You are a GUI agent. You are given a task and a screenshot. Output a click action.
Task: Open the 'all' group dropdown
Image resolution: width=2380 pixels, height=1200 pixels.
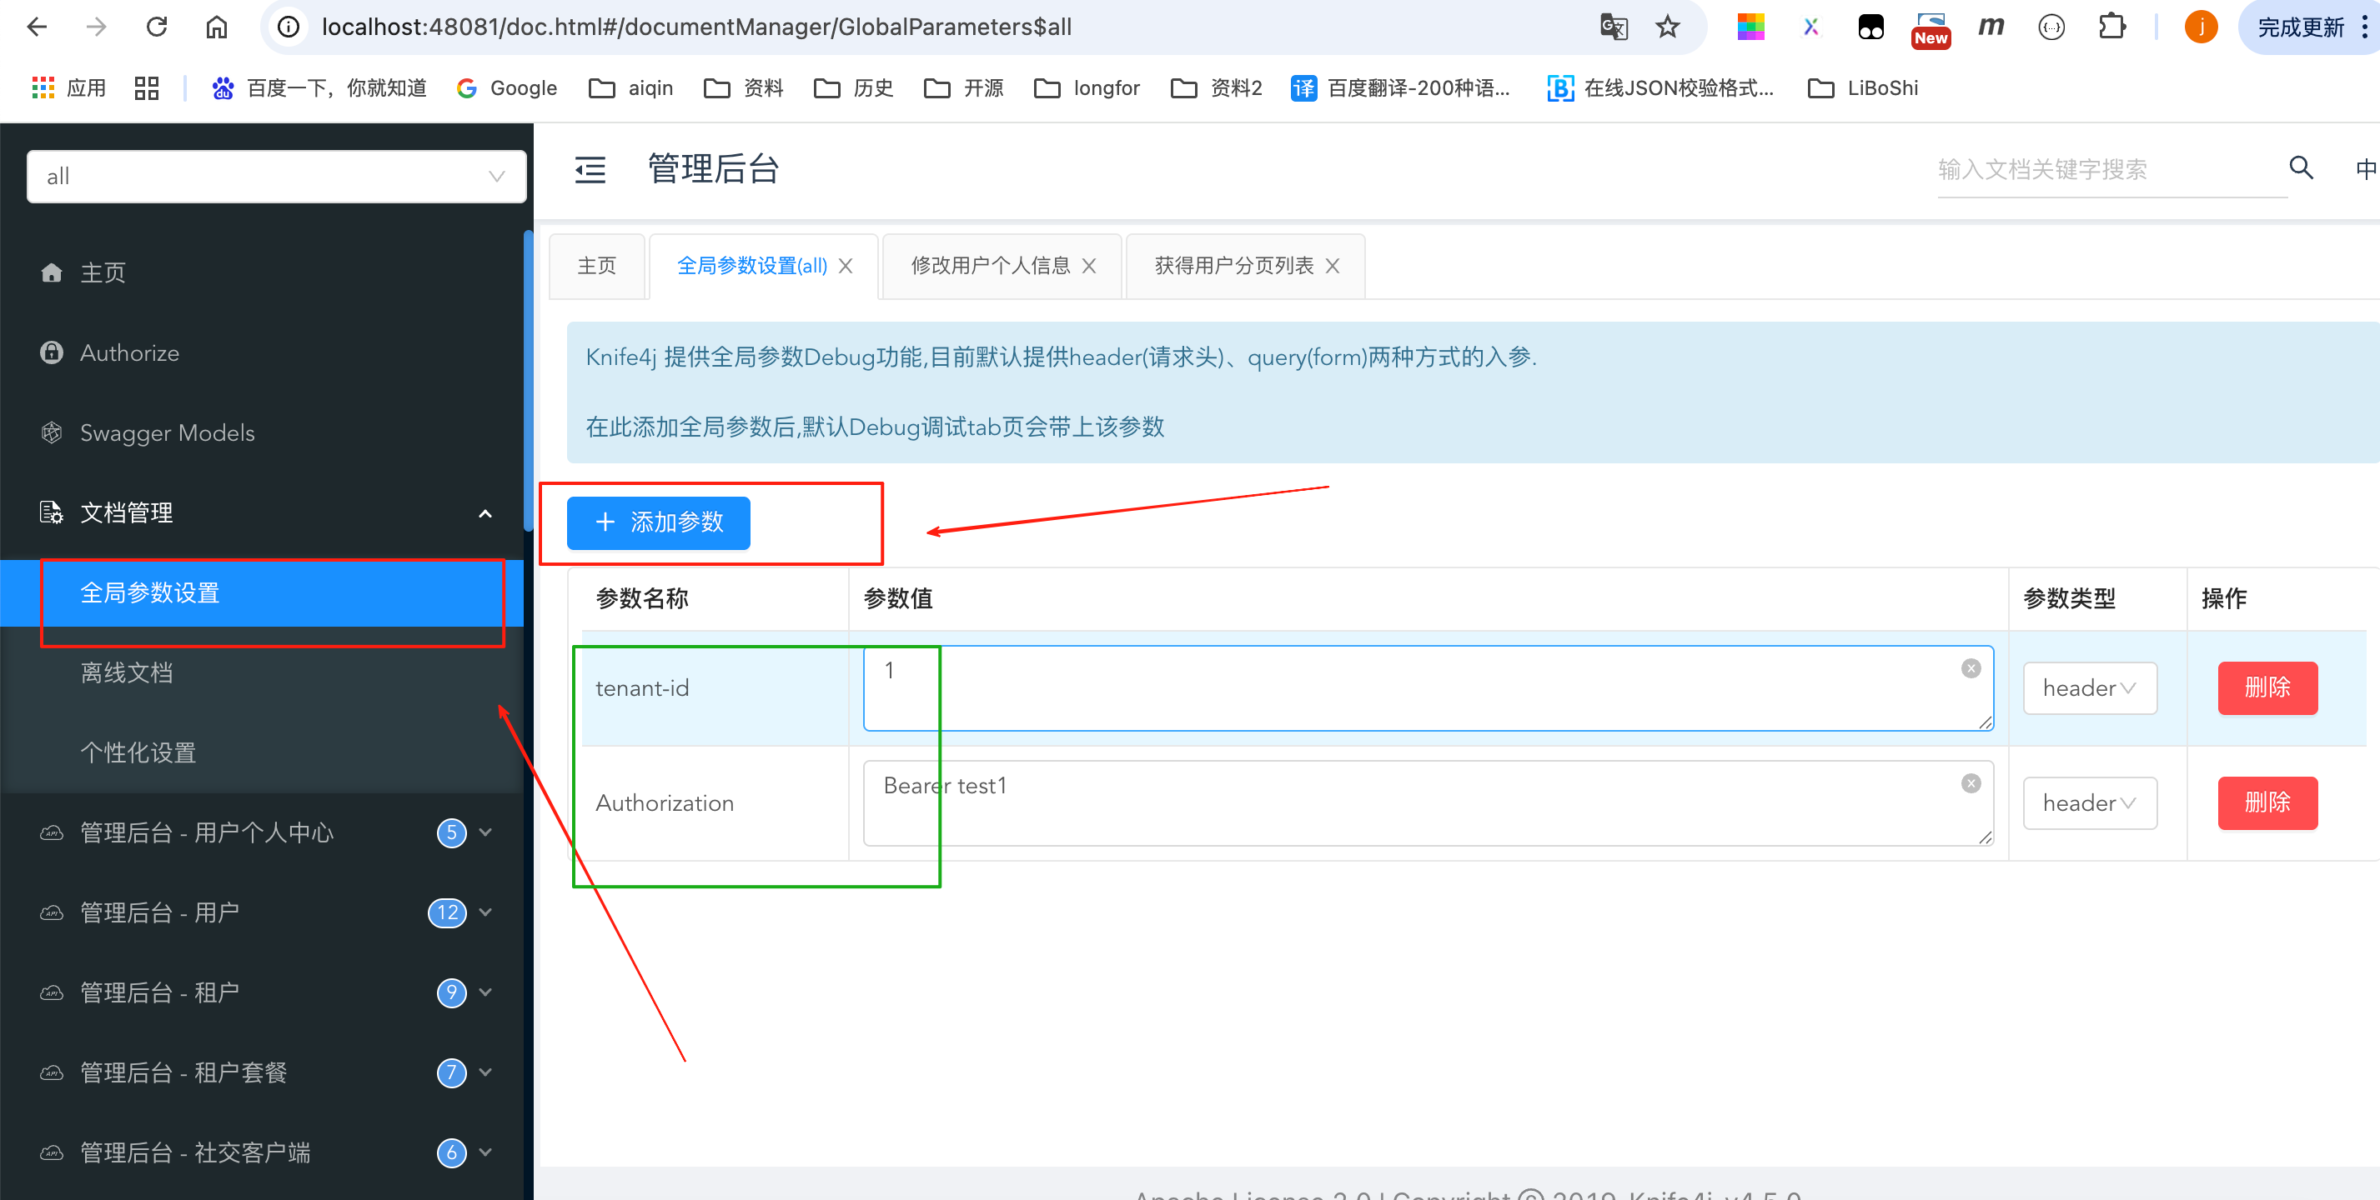point(276,177)
